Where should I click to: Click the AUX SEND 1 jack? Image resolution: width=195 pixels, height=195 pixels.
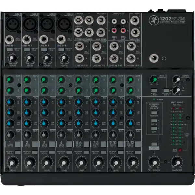[101, 20]
